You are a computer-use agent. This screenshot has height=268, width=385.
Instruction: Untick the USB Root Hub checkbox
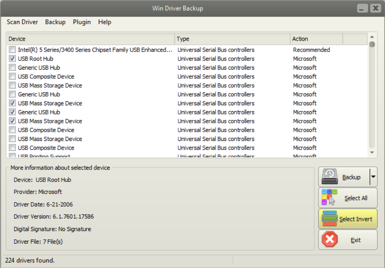(x=12, y=59)
